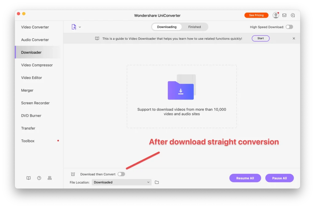Click the scheduled task clock icon
The width and height of the screenshot is (315, 208).
(73, 174)
